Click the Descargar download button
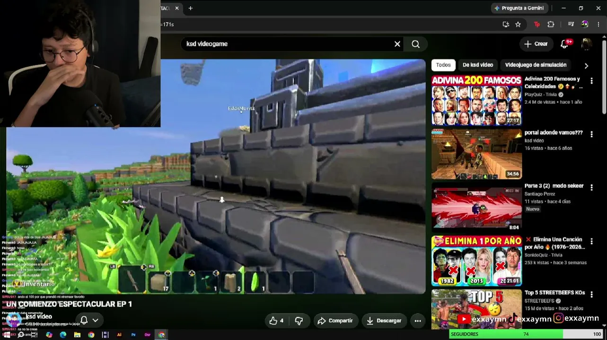The height and width of the screenshot is (340, 607). 384,321
